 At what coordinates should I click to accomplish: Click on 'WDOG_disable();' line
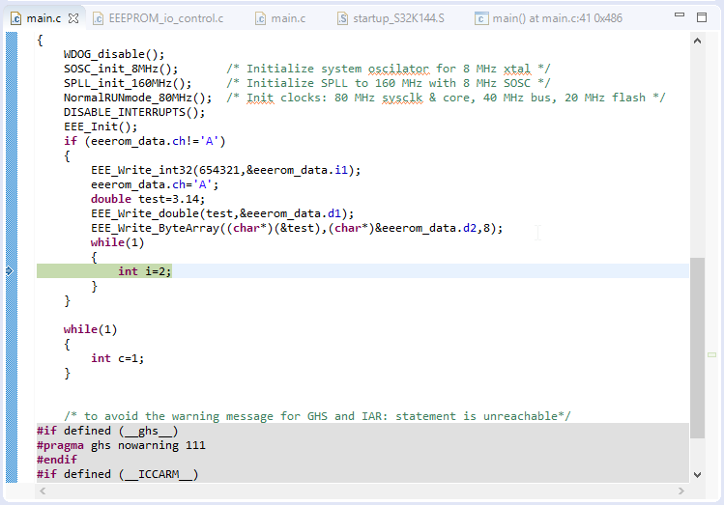tap(114, 54)
